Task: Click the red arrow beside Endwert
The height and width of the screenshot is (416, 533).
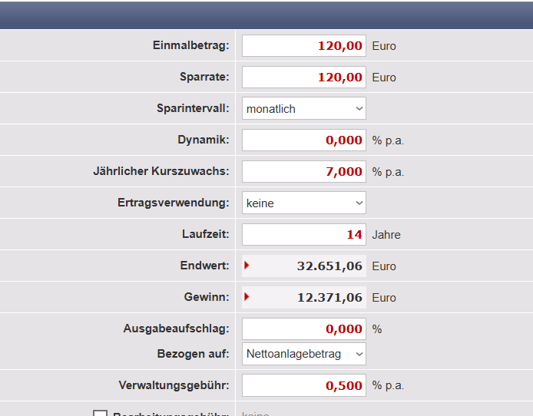Action: (247, 266)
